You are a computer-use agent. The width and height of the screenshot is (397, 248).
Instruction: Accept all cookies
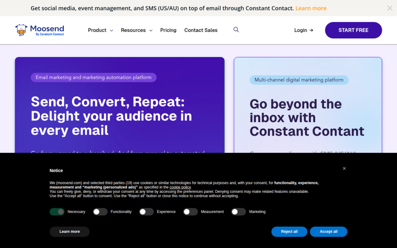[328, 232]
